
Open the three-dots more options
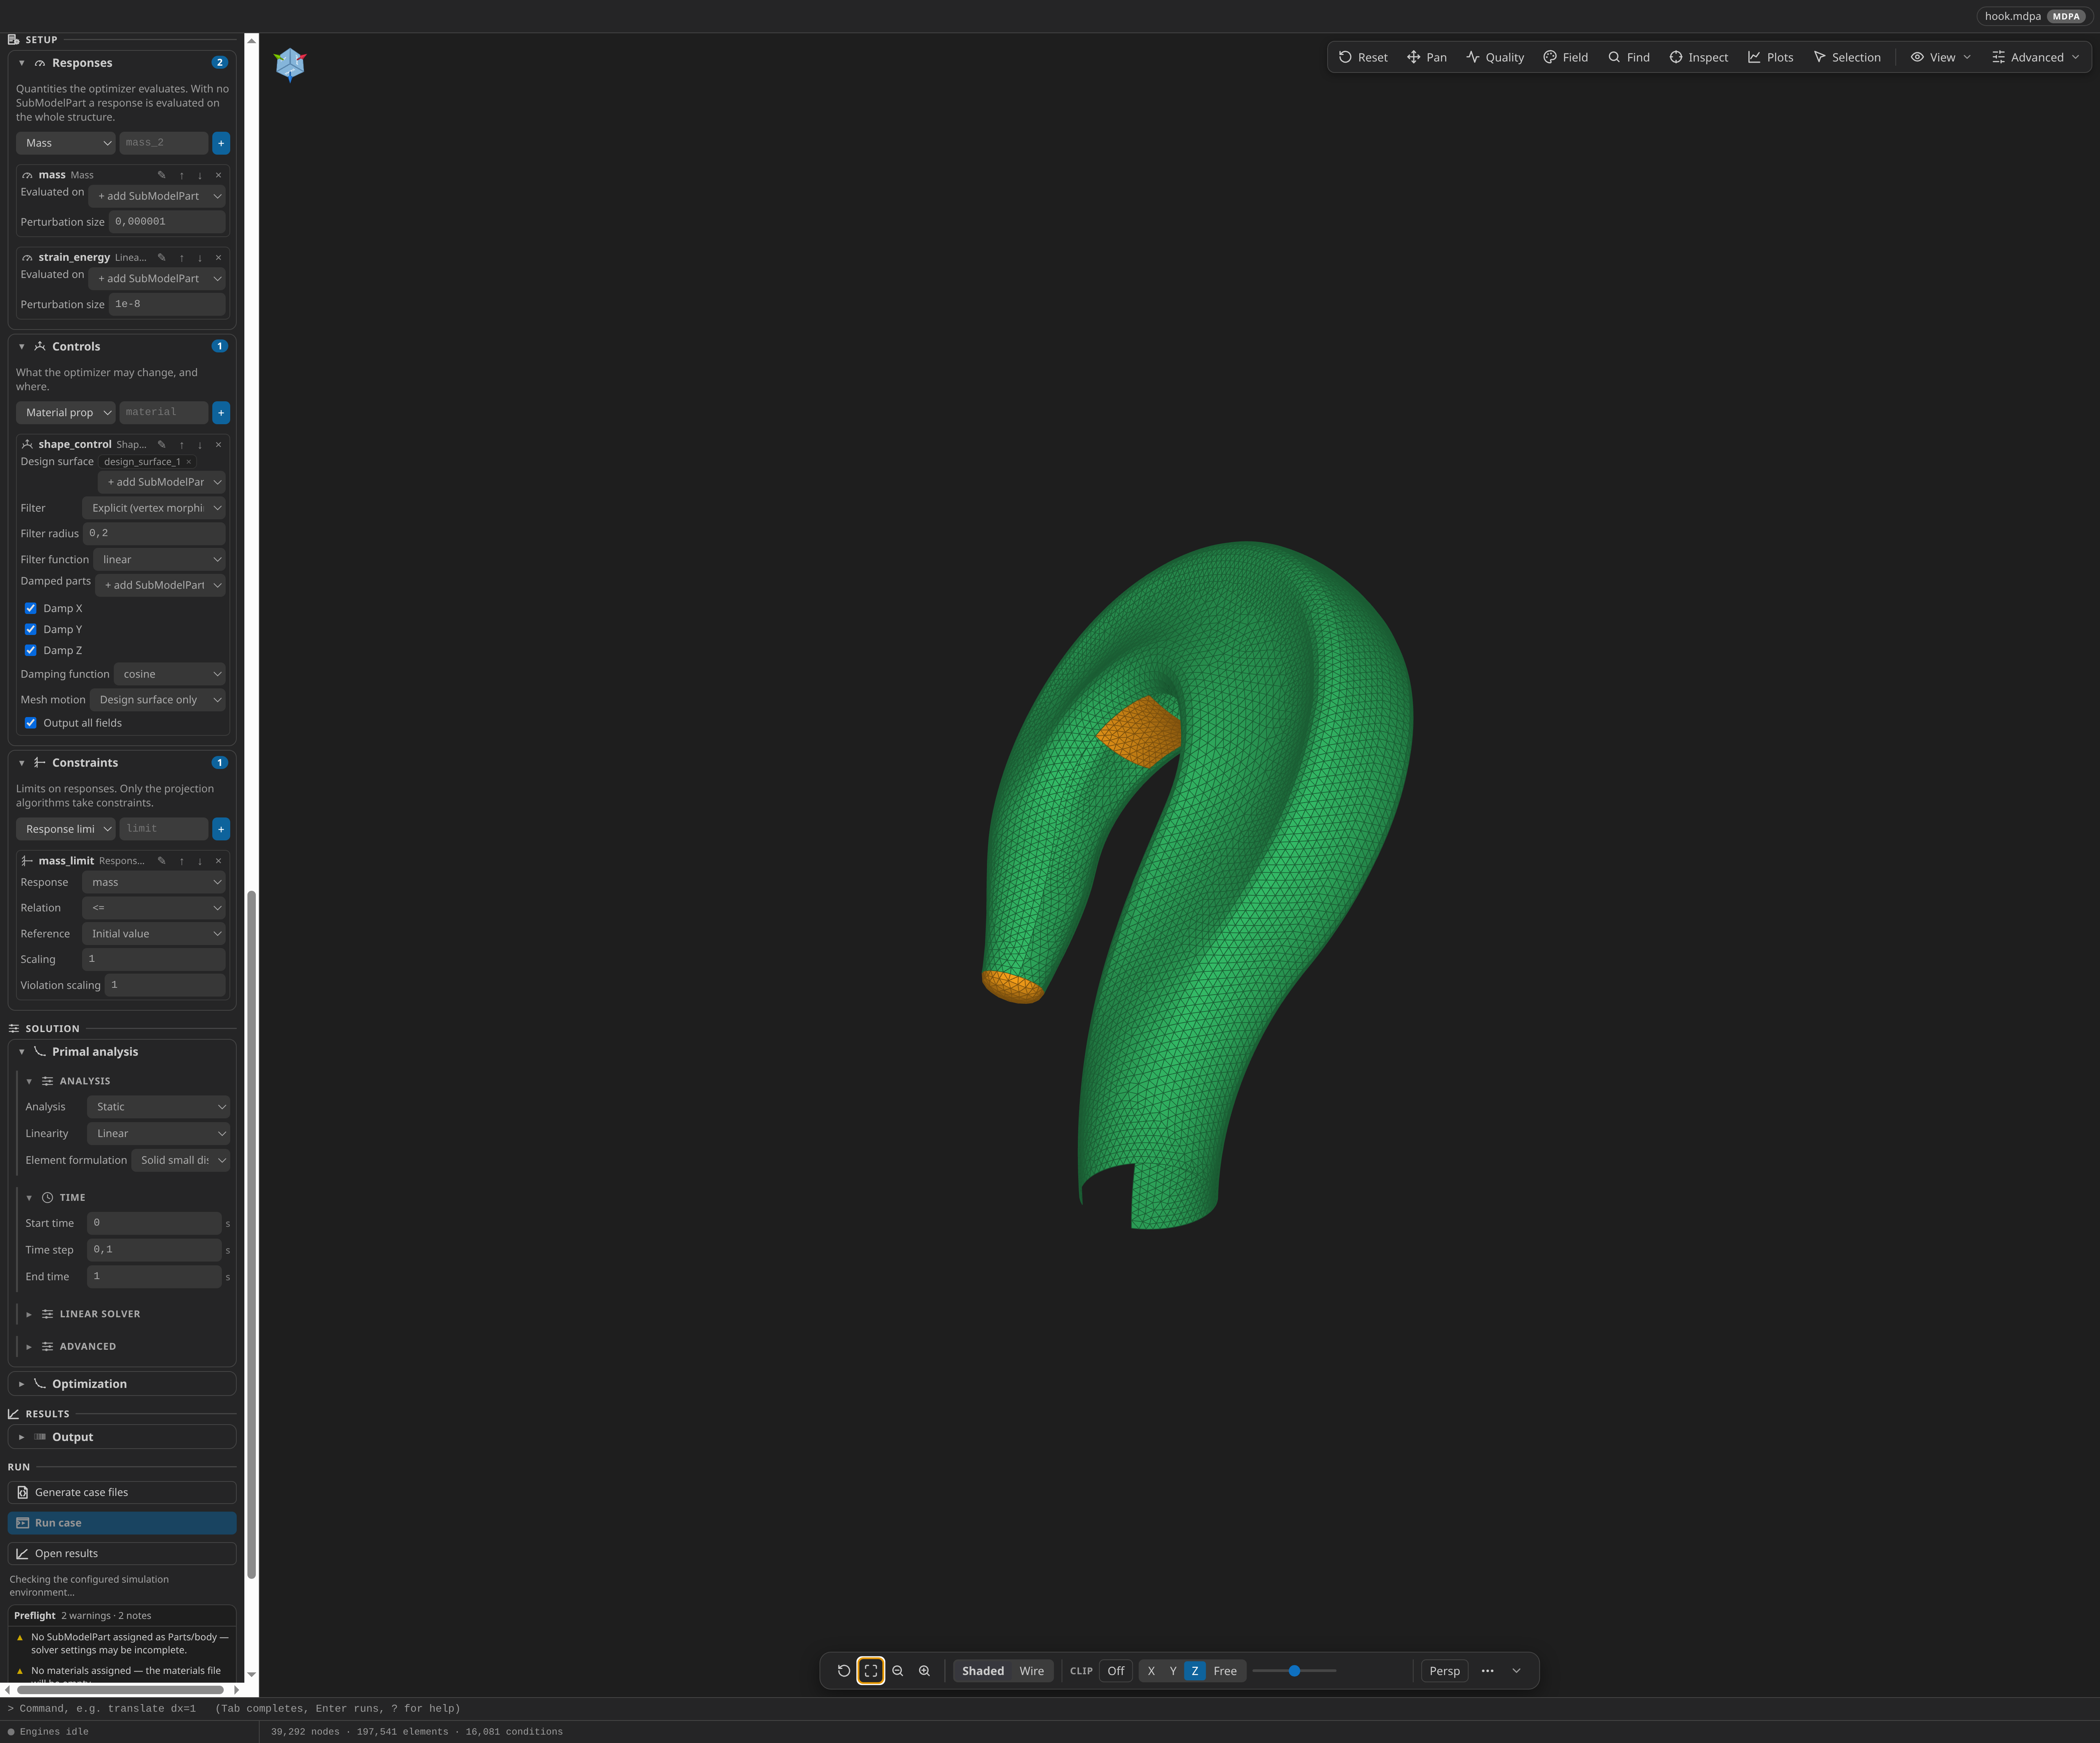[x=1488, y=1671]
